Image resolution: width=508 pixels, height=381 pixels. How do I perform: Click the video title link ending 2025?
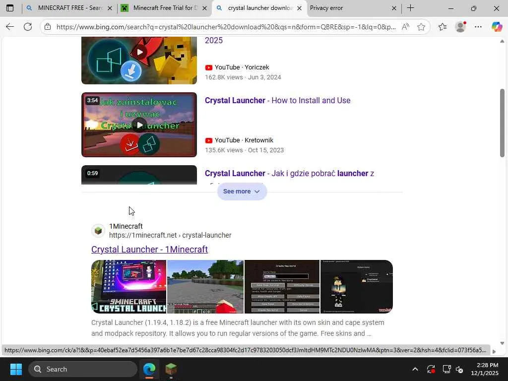click(214, 41)
